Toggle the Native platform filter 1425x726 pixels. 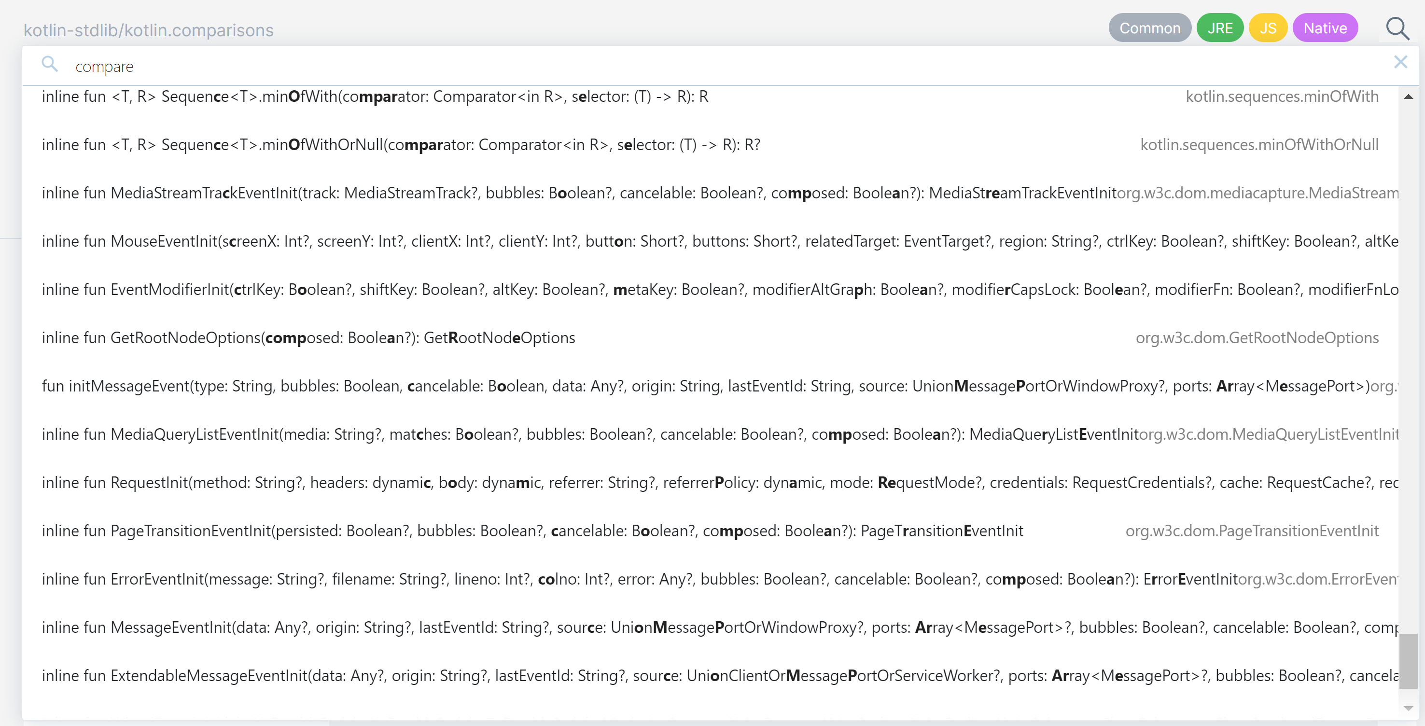pos(1325,27)
